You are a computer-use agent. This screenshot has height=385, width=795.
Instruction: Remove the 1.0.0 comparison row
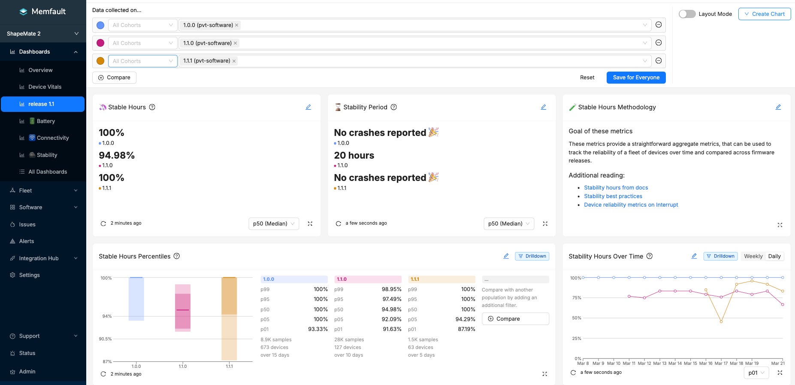pos(658,25)
